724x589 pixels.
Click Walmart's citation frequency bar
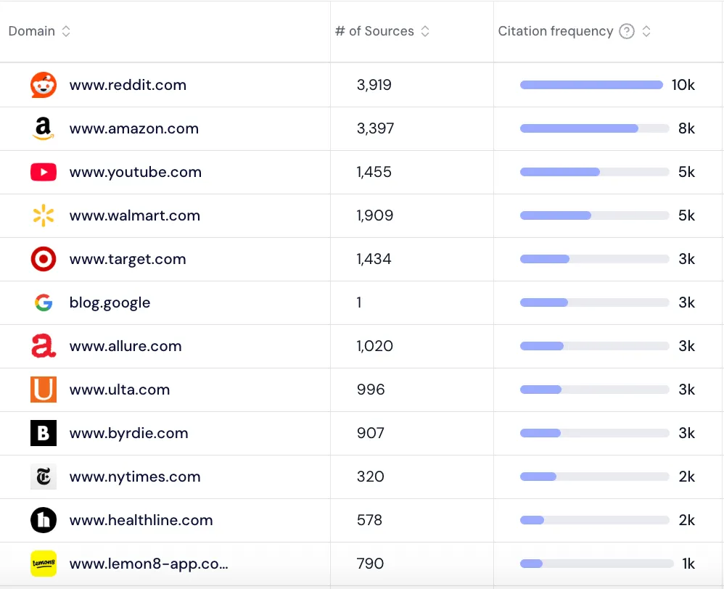pyautogui.click(x=595, y=215)
